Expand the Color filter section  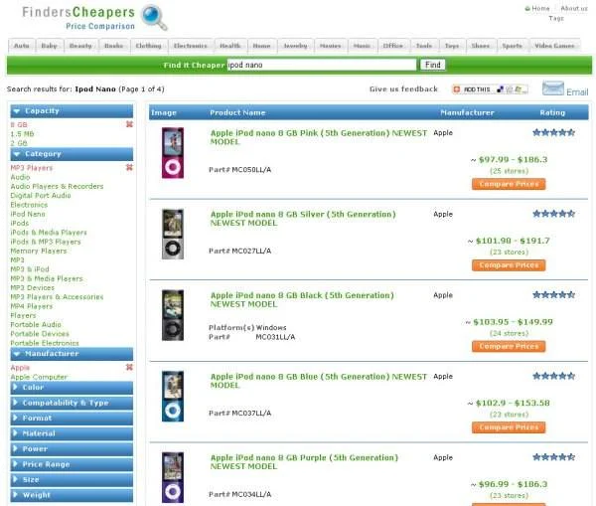click(72, 388)
